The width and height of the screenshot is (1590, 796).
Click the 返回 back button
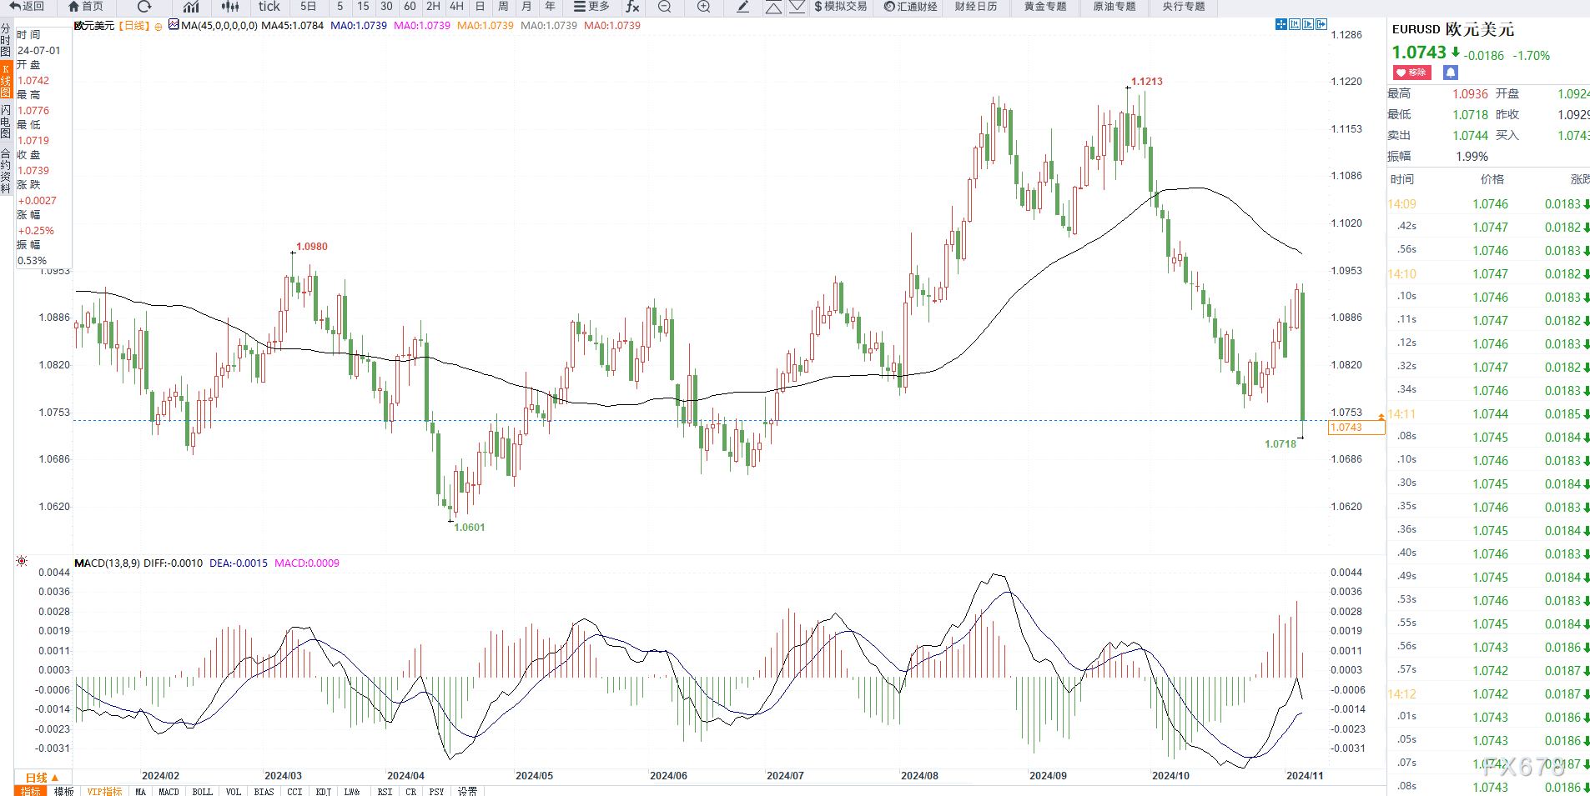27,7
